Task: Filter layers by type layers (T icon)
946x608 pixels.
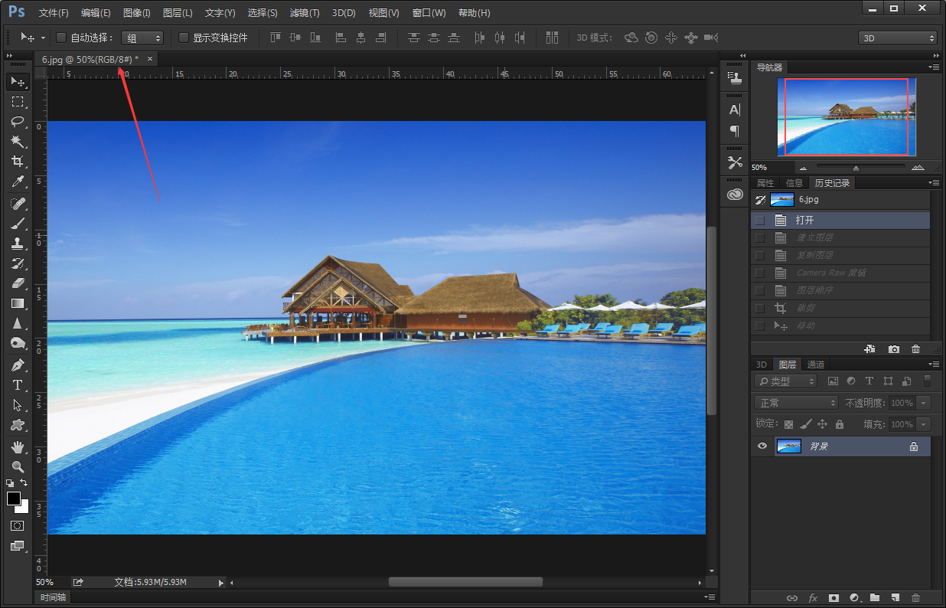Action: click(x=869, y=381)
